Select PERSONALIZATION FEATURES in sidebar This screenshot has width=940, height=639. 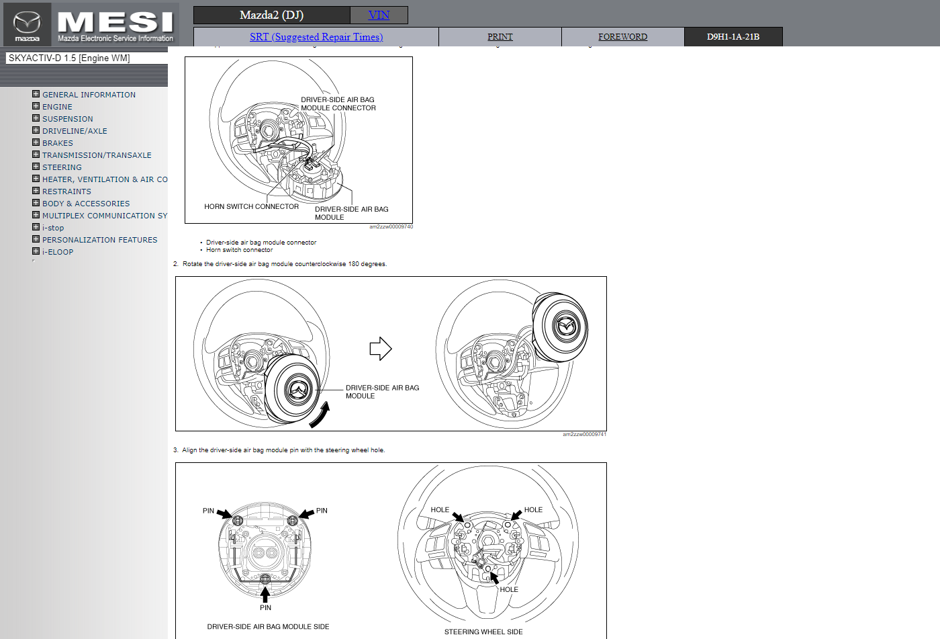click(x=99, y=240)
